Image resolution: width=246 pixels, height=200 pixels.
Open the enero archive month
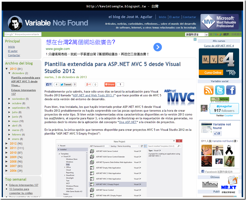[x=16, y=139]
